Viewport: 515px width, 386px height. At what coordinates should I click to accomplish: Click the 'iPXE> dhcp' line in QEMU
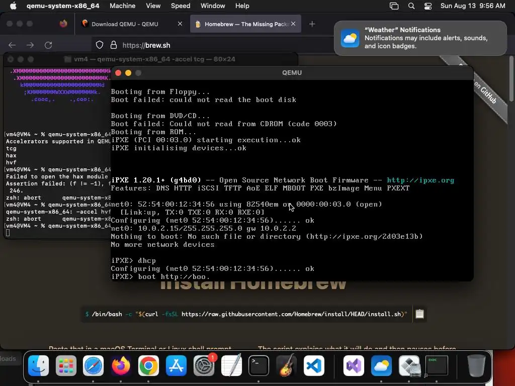coord(133,261)
